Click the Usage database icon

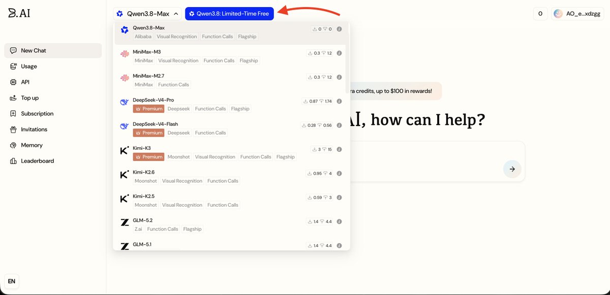13,67
